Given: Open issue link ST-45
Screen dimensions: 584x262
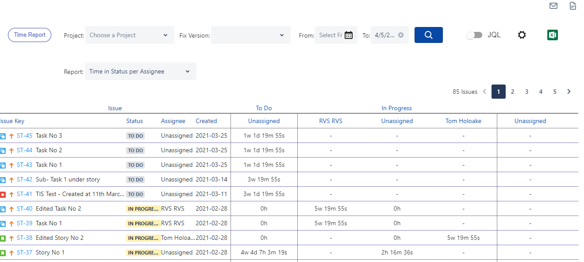Looking at the screenshot, I should coord(24,136).
